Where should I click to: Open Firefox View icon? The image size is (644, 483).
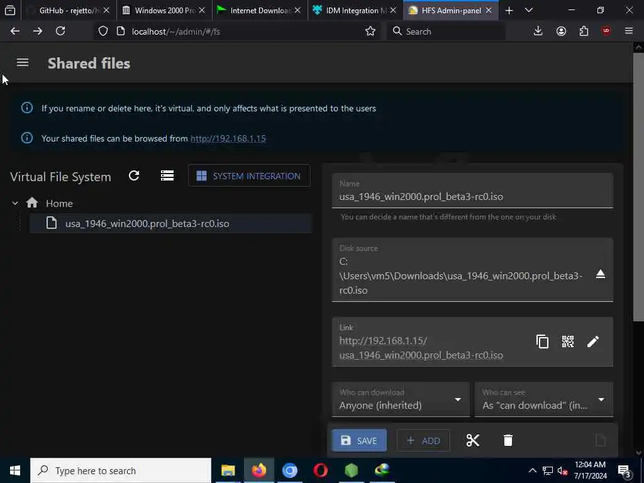[x=10, y=11]
